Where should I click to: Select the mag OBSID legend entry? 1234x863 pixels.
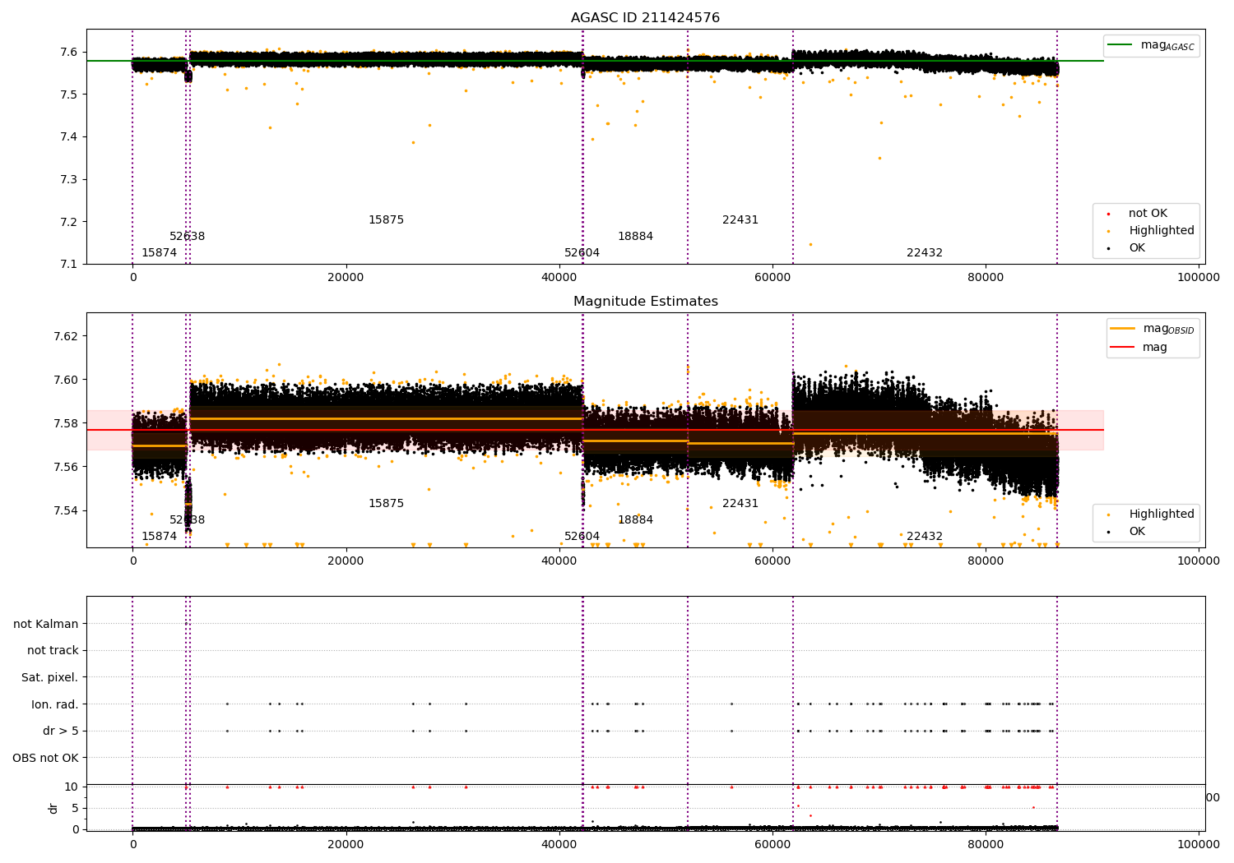(1151, 329)
